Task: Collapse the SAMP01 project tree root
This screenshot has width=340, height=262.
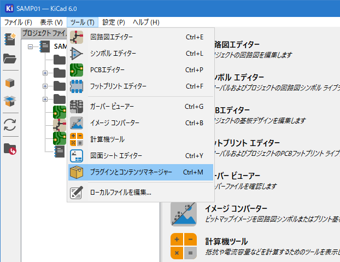Action: (x=31, y=46)
